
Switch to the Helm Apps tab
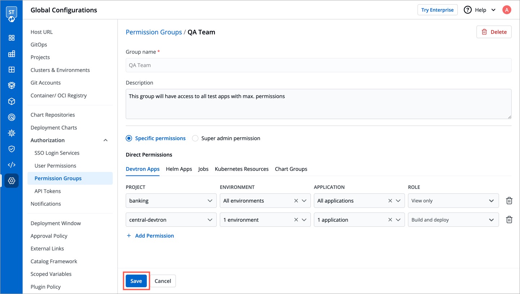tap(179, 169)
